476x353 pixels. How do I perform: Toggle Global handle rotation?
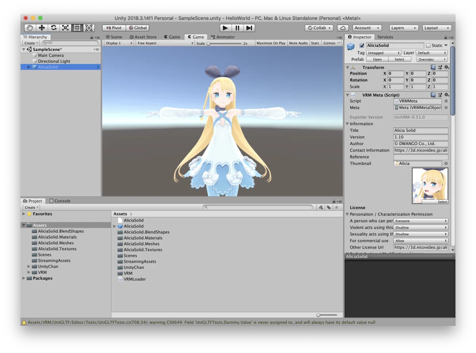tap(137, 28)
